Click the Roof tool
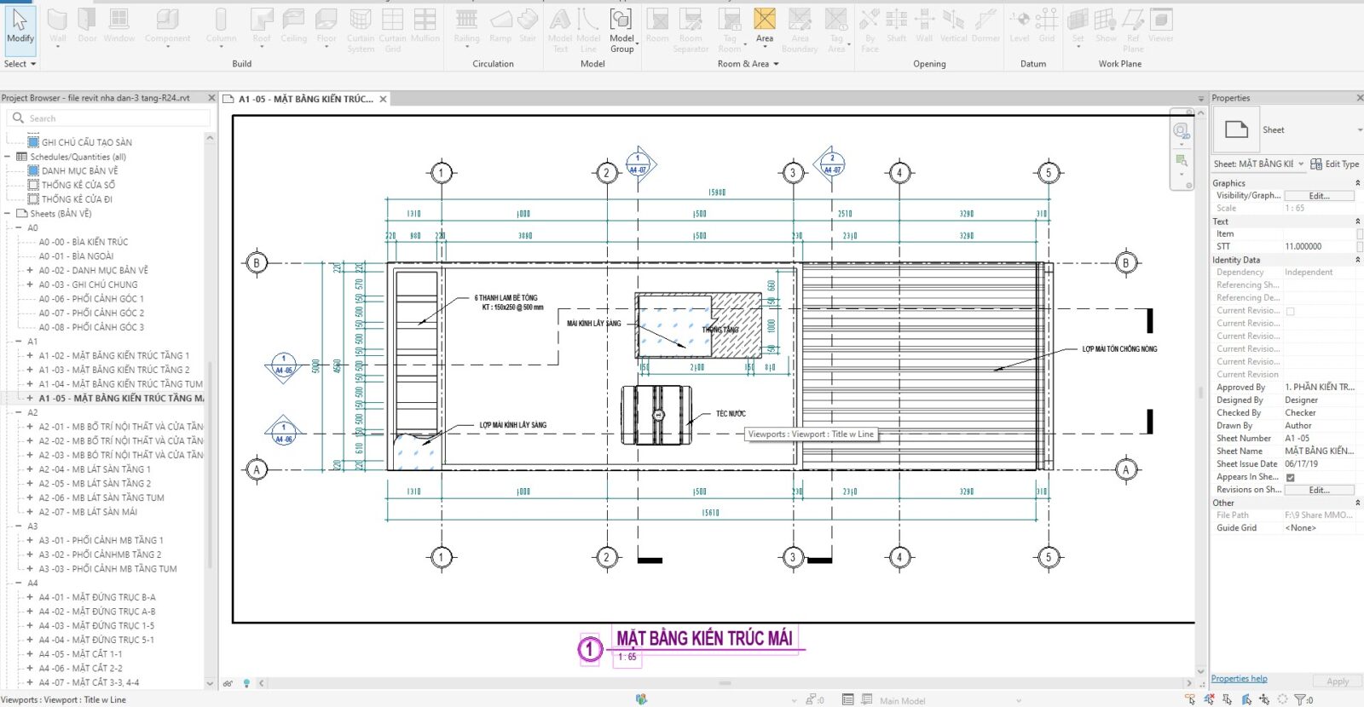Image resolution: width=1364 pixels, height=707 pixels. coord(262,26)
